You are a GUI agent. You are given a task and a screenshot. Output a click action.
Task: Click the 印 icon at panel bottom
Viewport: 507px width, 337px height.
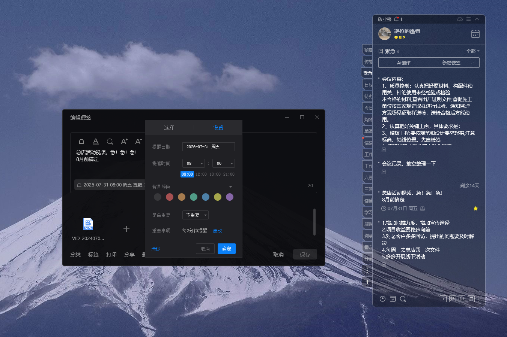pos(462,299)
